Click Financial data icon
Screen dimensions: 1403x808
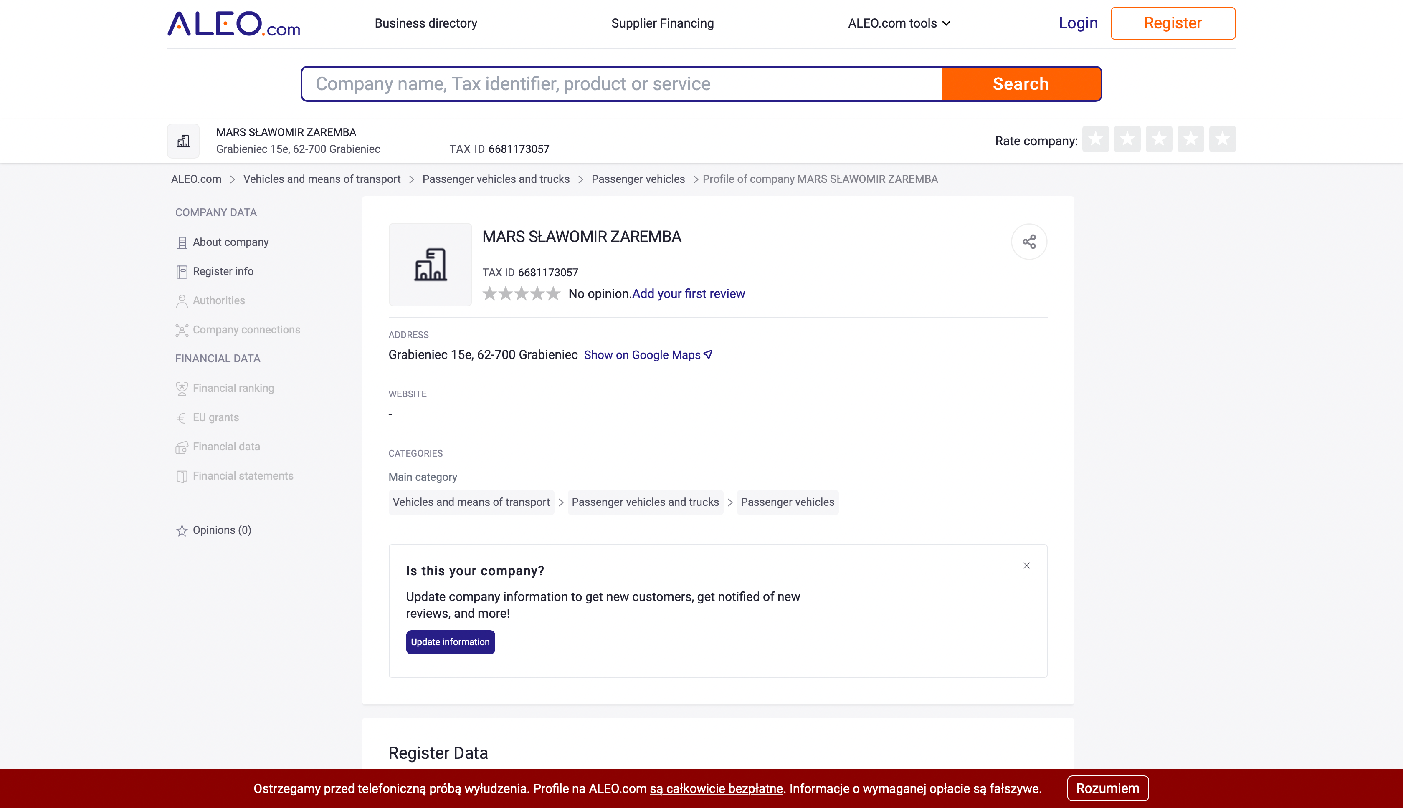tap(182, 447)
